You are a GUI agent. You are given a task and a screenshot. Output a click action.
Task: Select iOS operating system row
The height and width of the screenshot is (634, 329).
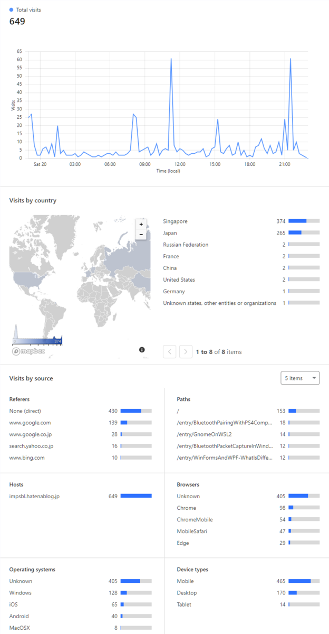pos(81,604)
